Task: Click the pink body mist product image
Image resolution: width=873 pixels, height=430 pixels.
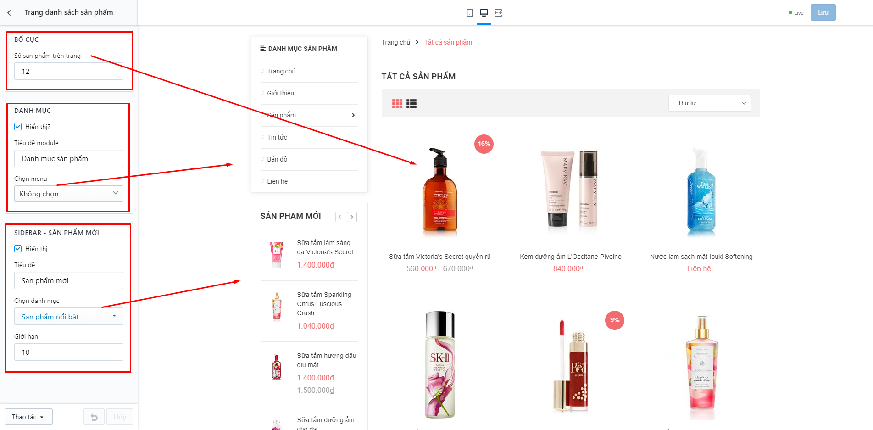Action: [x=701, y=367]
